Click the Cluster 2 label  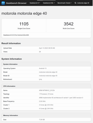click(x=6, y=109)
